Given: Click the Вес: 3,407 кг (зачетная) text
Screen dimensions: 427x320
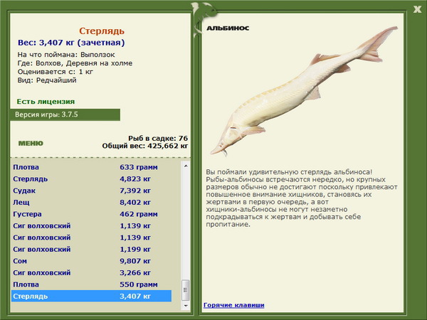Looking at the screenshot, I should click(x=71, y=43).
